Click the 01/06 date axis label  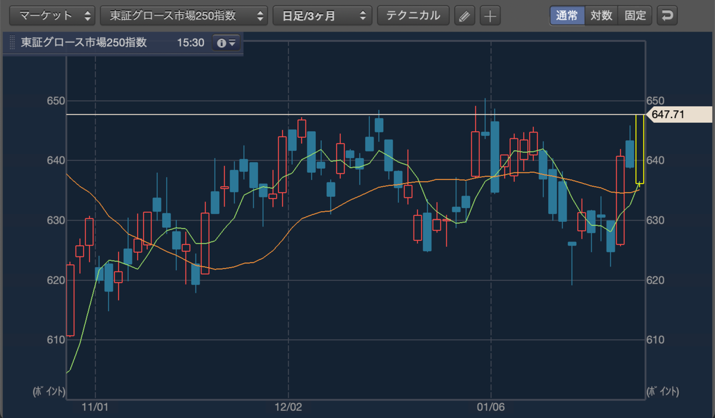point(491,408)
